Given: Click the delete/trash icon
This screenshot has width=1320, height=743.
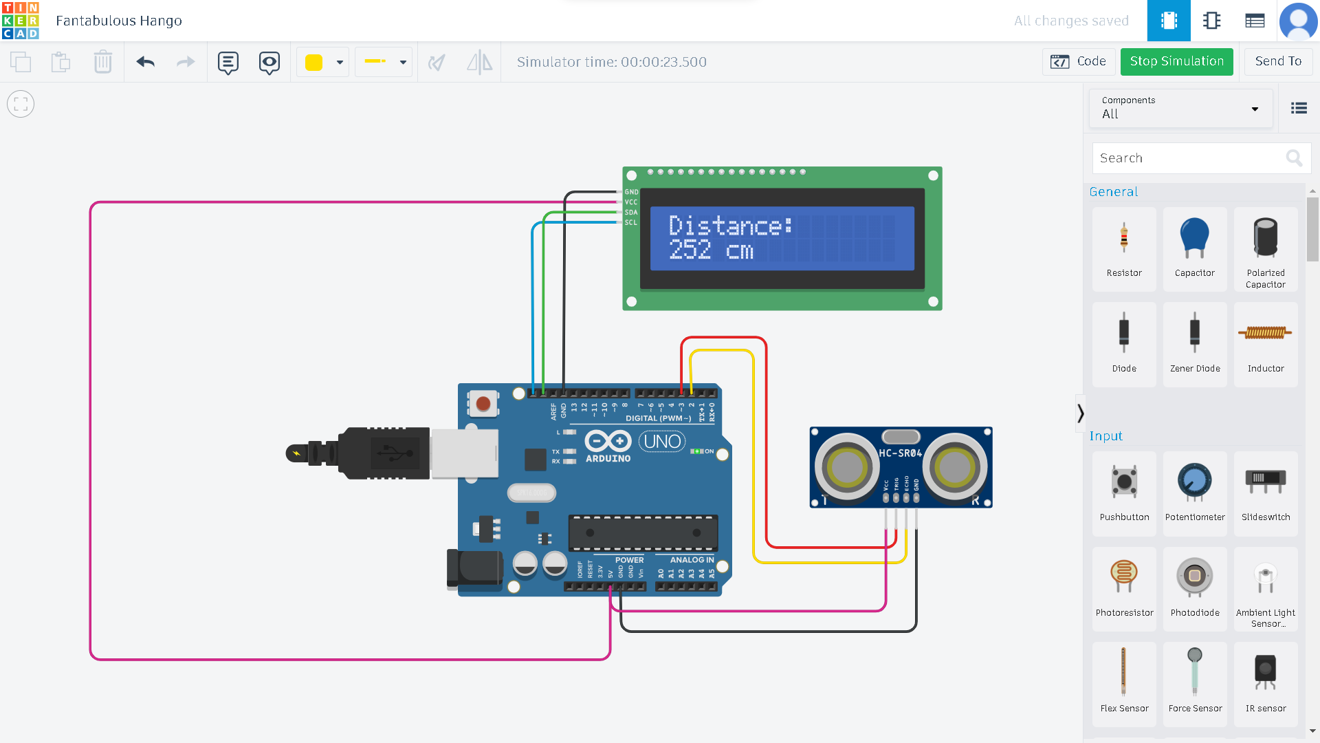Looking at the screenshot, I should [x=102, y=62].
